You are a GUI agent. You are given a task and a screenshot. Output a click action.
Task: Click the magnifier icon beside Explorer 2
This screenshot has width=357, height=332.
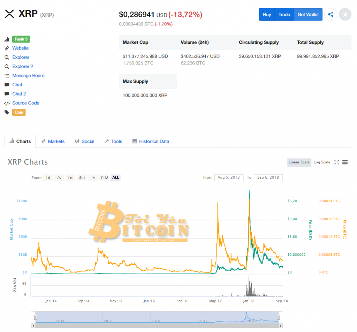tap(7, 67)
